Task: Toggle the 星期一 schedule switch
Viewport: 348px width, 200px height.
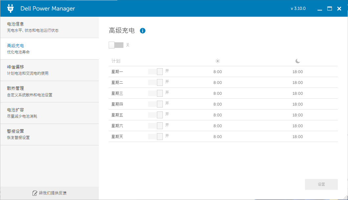Action: [155, 71]
